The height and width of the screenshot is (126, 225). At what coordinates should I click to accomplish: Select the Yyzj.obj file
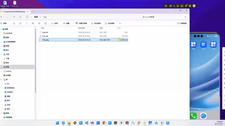point(83,36)
